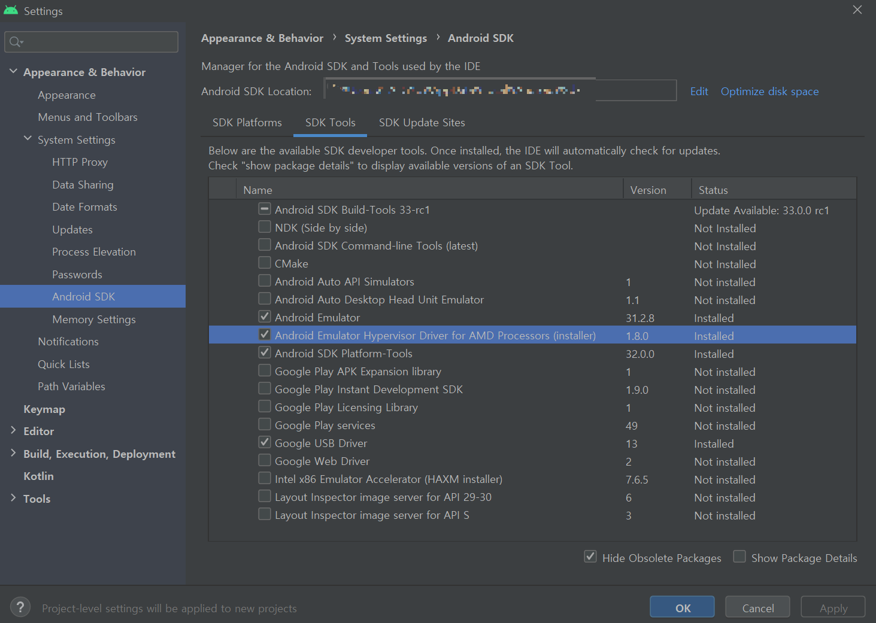Enable NDK (Side by side) checkbox
876x623 pixels.
pos(265,227)
